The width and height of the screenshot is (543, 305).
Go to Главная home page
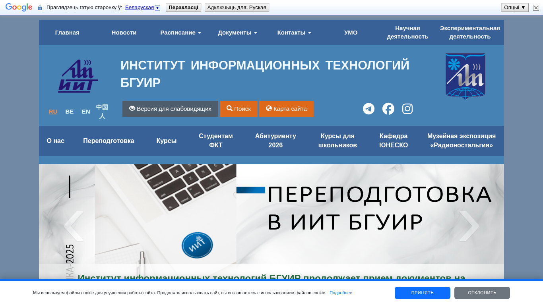[x=67, y=33]
